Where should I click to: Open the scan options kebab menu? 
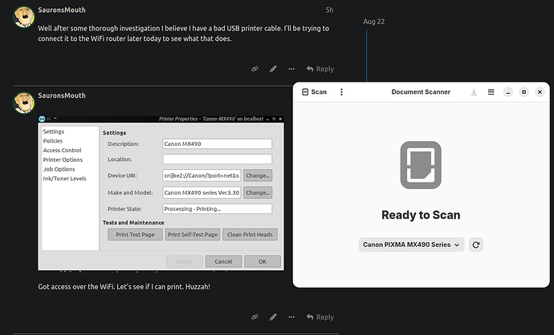click(341, 92)
